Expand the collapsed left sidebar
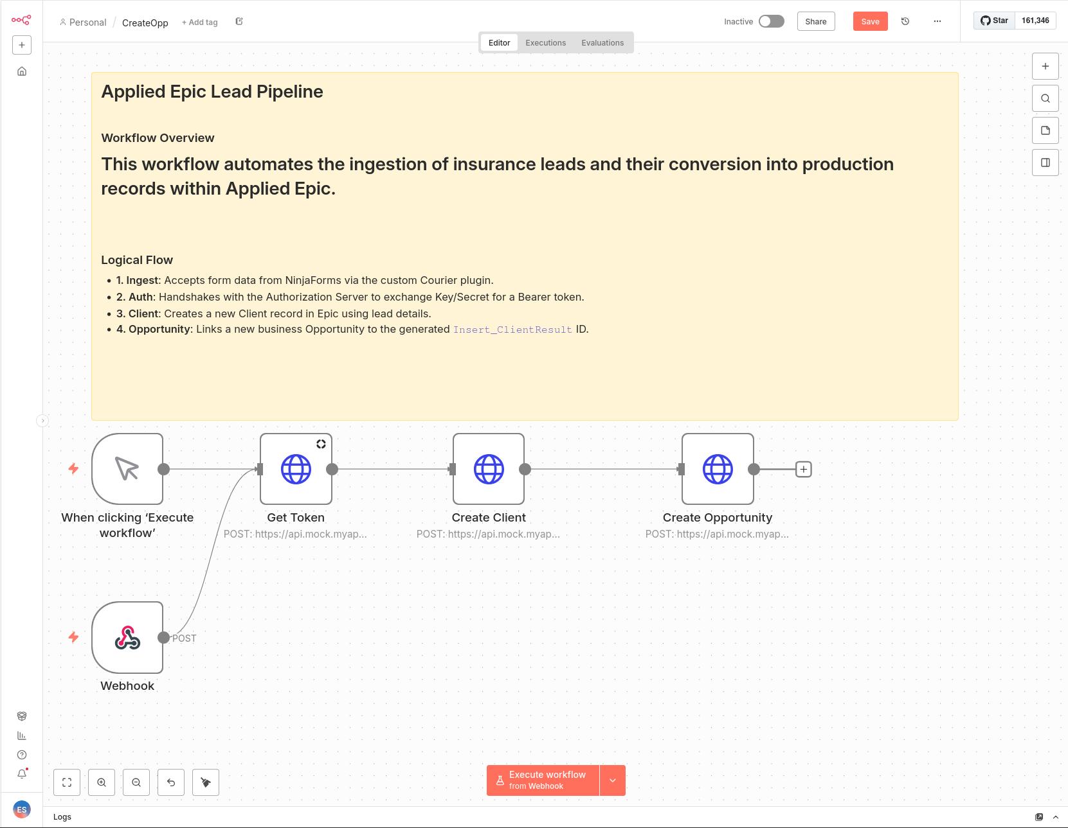The image size is (1068, 828). pos(42,421)
